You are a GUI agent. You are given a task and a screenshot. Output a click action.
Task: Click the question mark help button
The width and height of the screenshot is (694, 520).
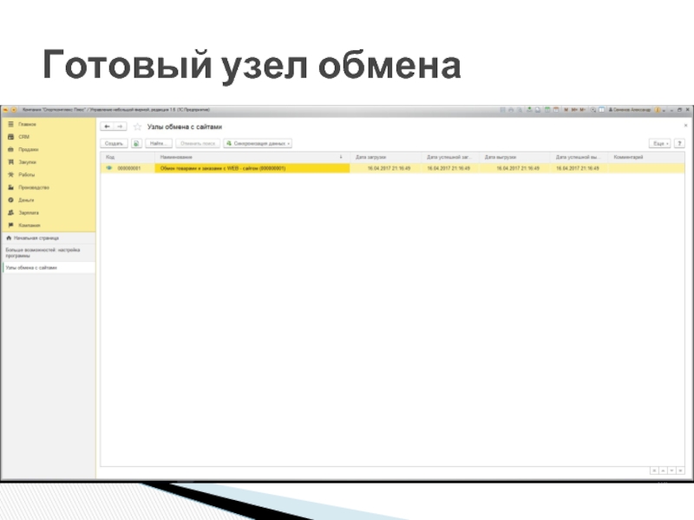click(x=679, y=143)
